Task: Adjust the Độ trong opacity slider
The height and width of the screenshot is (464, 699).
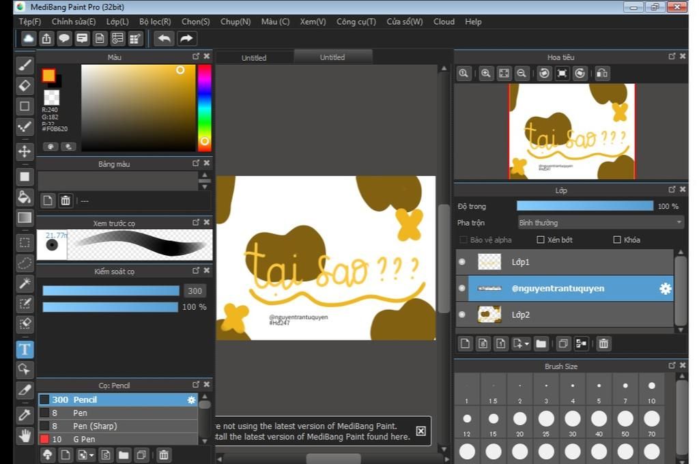Action: tap(585, 206)
